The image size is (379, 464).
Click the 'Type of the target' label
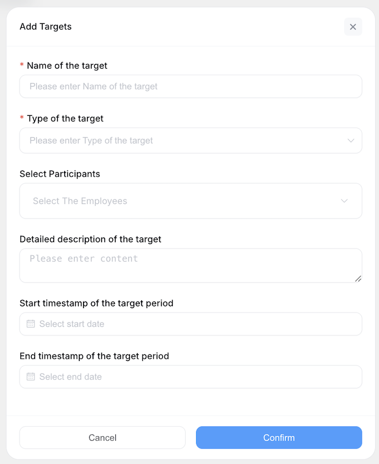tap(65, 118)
